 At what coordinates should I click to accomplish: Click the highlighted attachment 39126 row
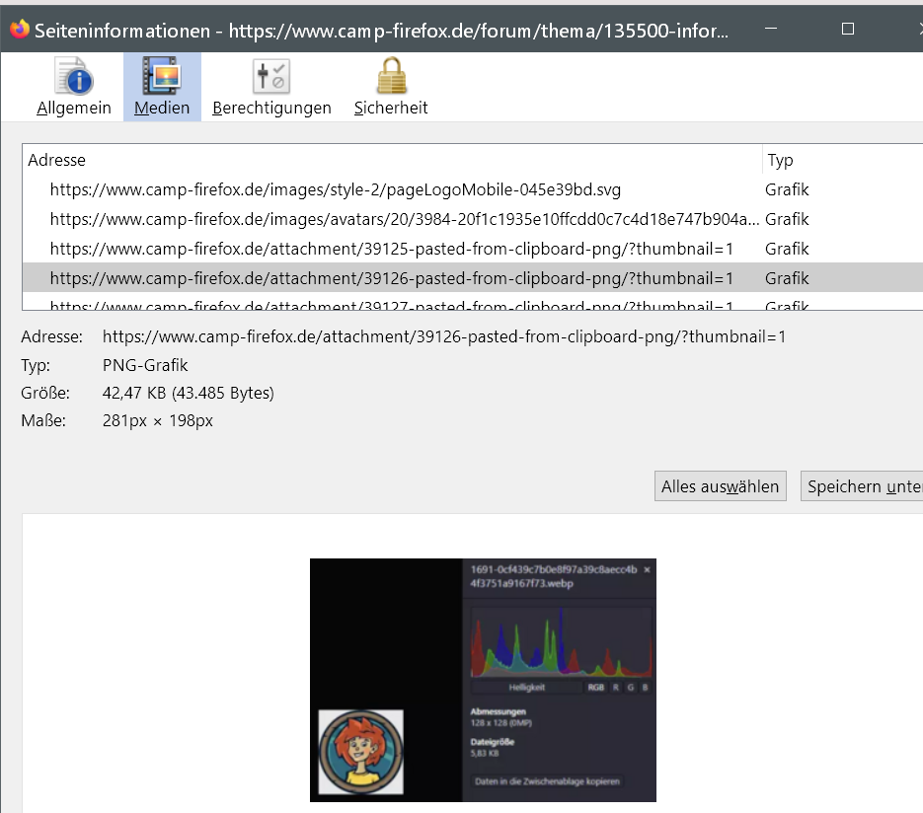[391, 278]
